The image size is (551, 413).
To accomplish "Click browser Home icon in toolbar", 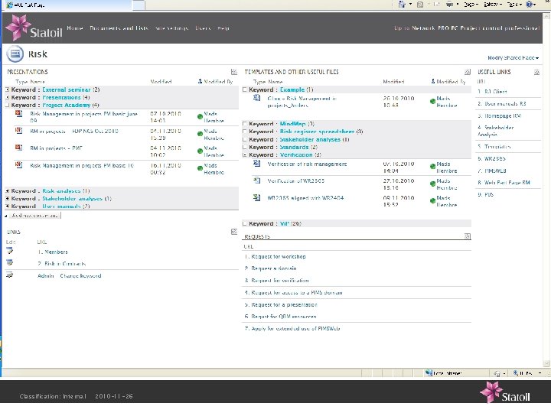I will point(402,5).
